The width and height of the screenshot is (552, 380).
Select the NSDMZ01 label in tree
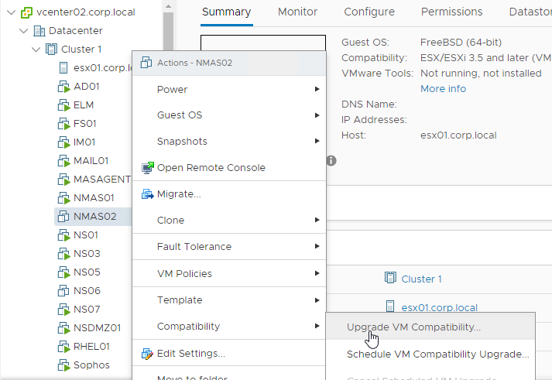pos(98,328)
